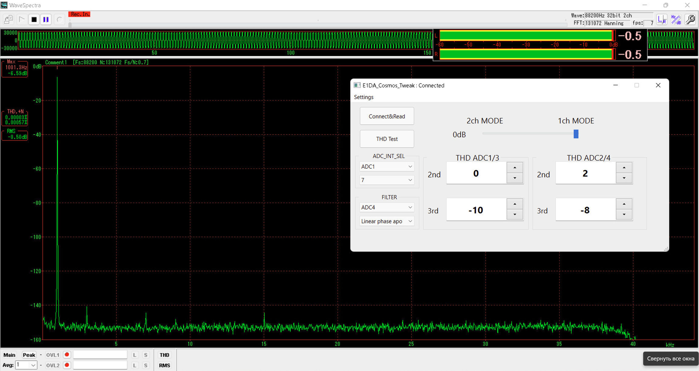Toggle the RMS measurement button

tap(164, 365)
